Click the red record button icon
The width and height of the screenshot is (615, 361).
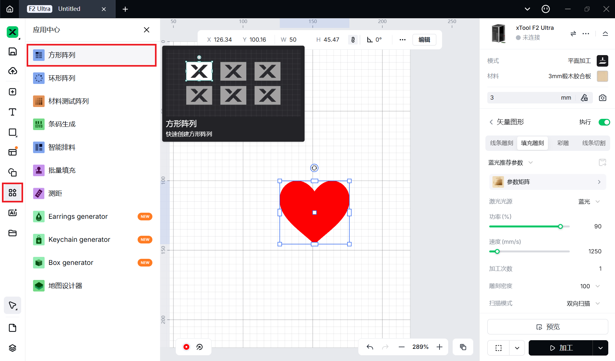click(x=186, y=347)
